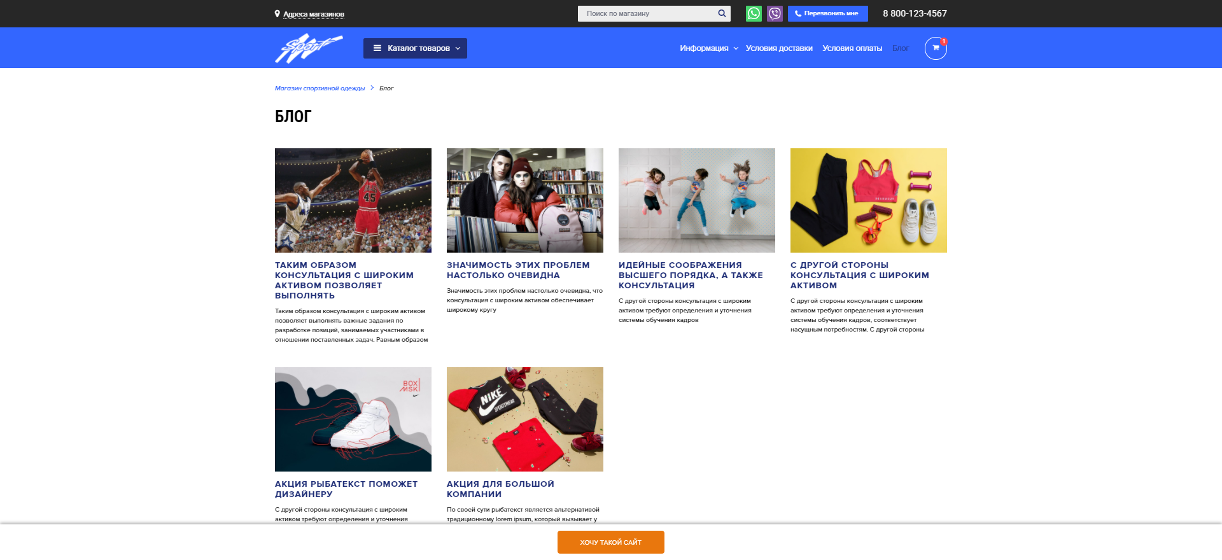Click Магазин спортивной одежды breadcrumb link
This screenshot has height=560, width=1222.
pos(320,88)
